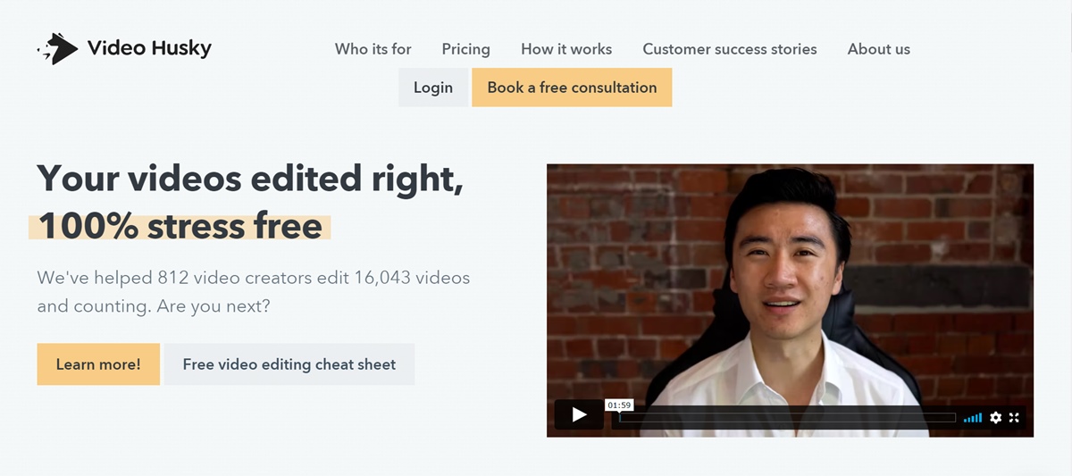This screenshot has height=476, width=1072.
Task: Click the 'Your videos edited right' headline
Action: (250, 179)
